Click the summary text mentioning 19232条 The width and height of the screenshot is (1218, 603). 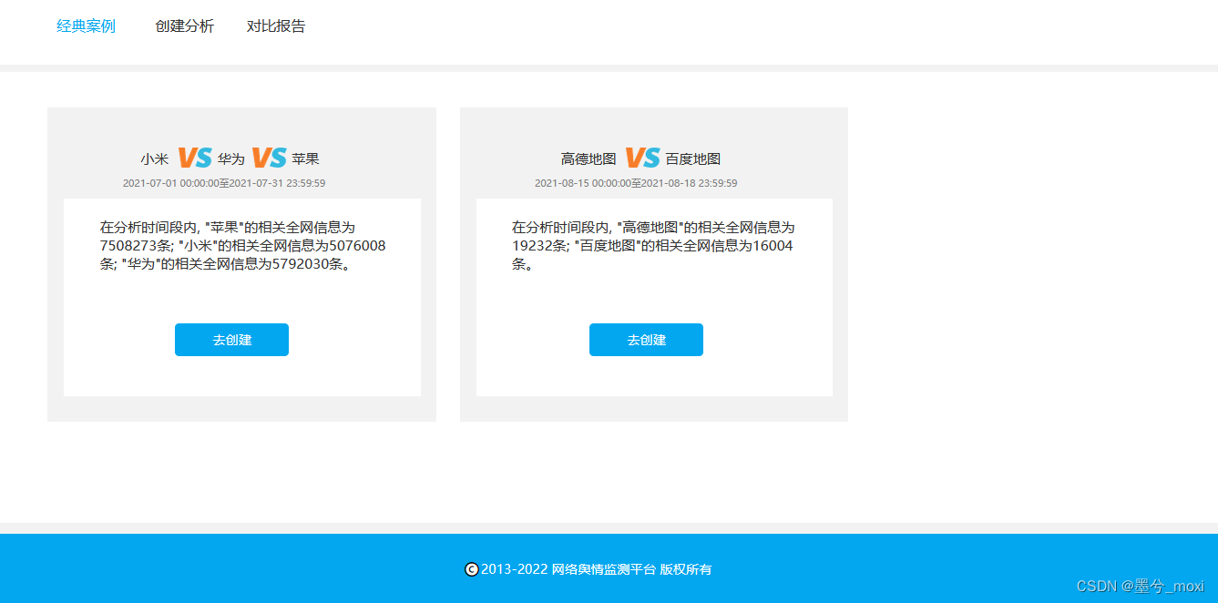tap(653, 246)
